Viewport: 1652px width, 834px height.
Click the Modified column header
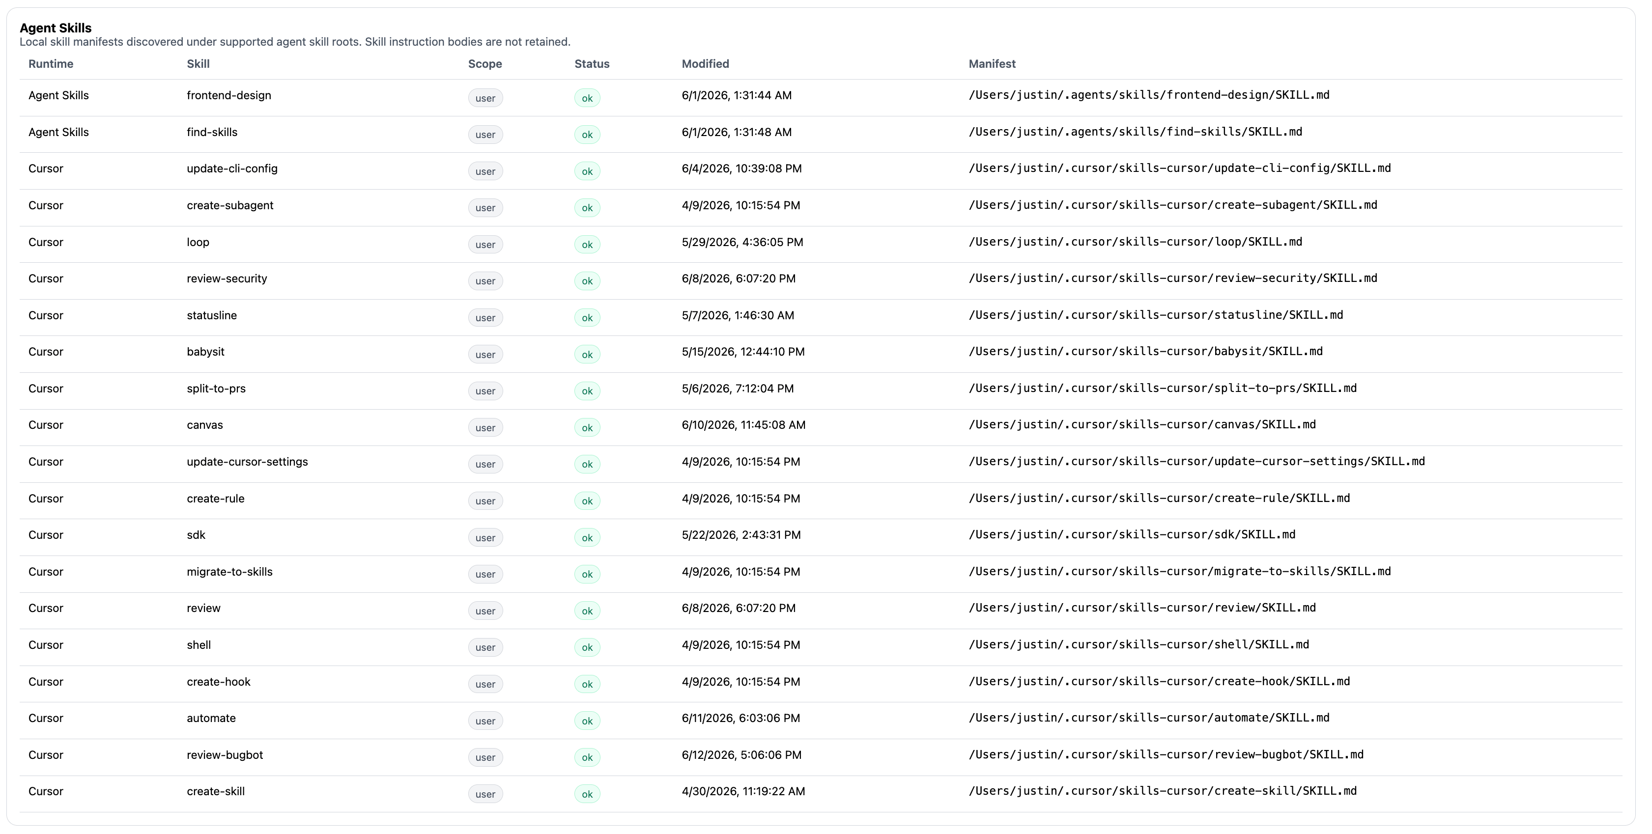(x=706, y=64)
